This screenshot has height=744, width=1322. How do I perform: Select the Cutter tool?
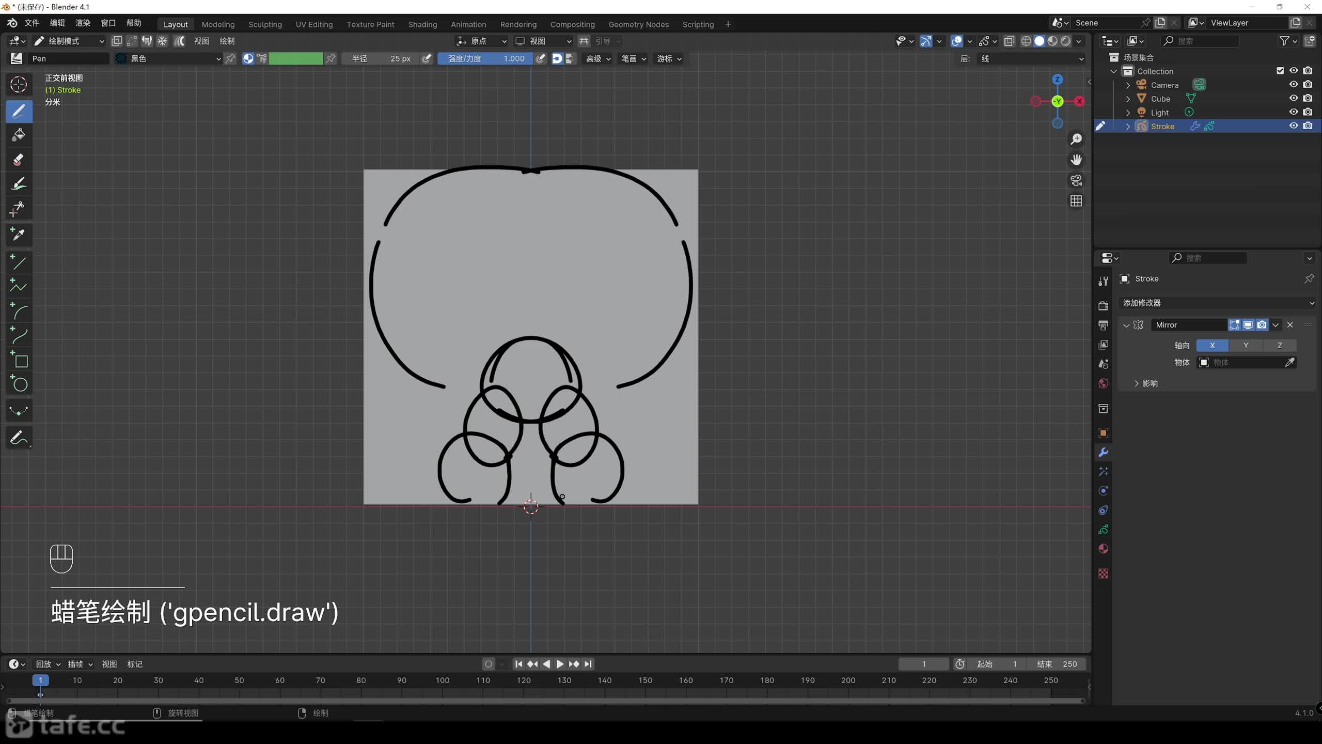[x=19, y=208]
